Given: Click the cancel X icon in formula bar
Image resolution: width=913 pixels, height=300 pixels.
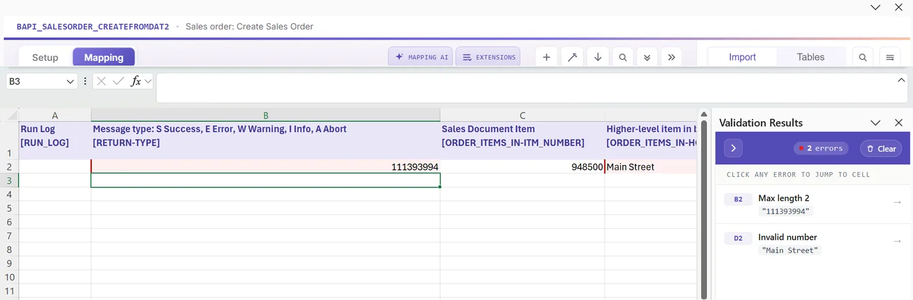Looking at the screenshot, I should 102,81.
